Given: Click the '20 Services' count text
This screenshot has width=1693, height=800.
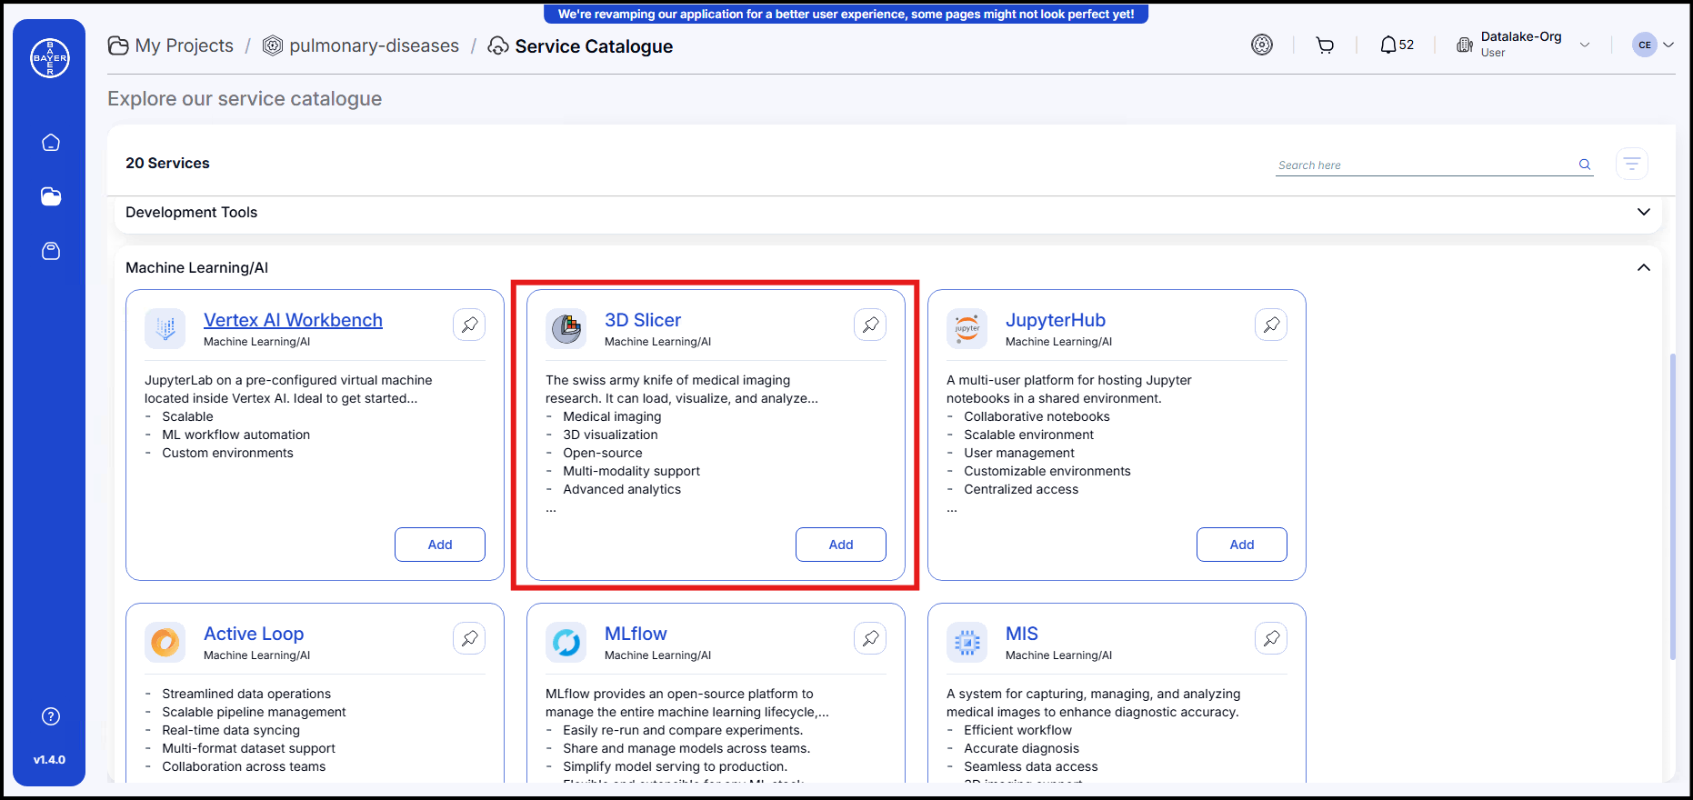Looking at the screenshot, I should coord(167,163).
